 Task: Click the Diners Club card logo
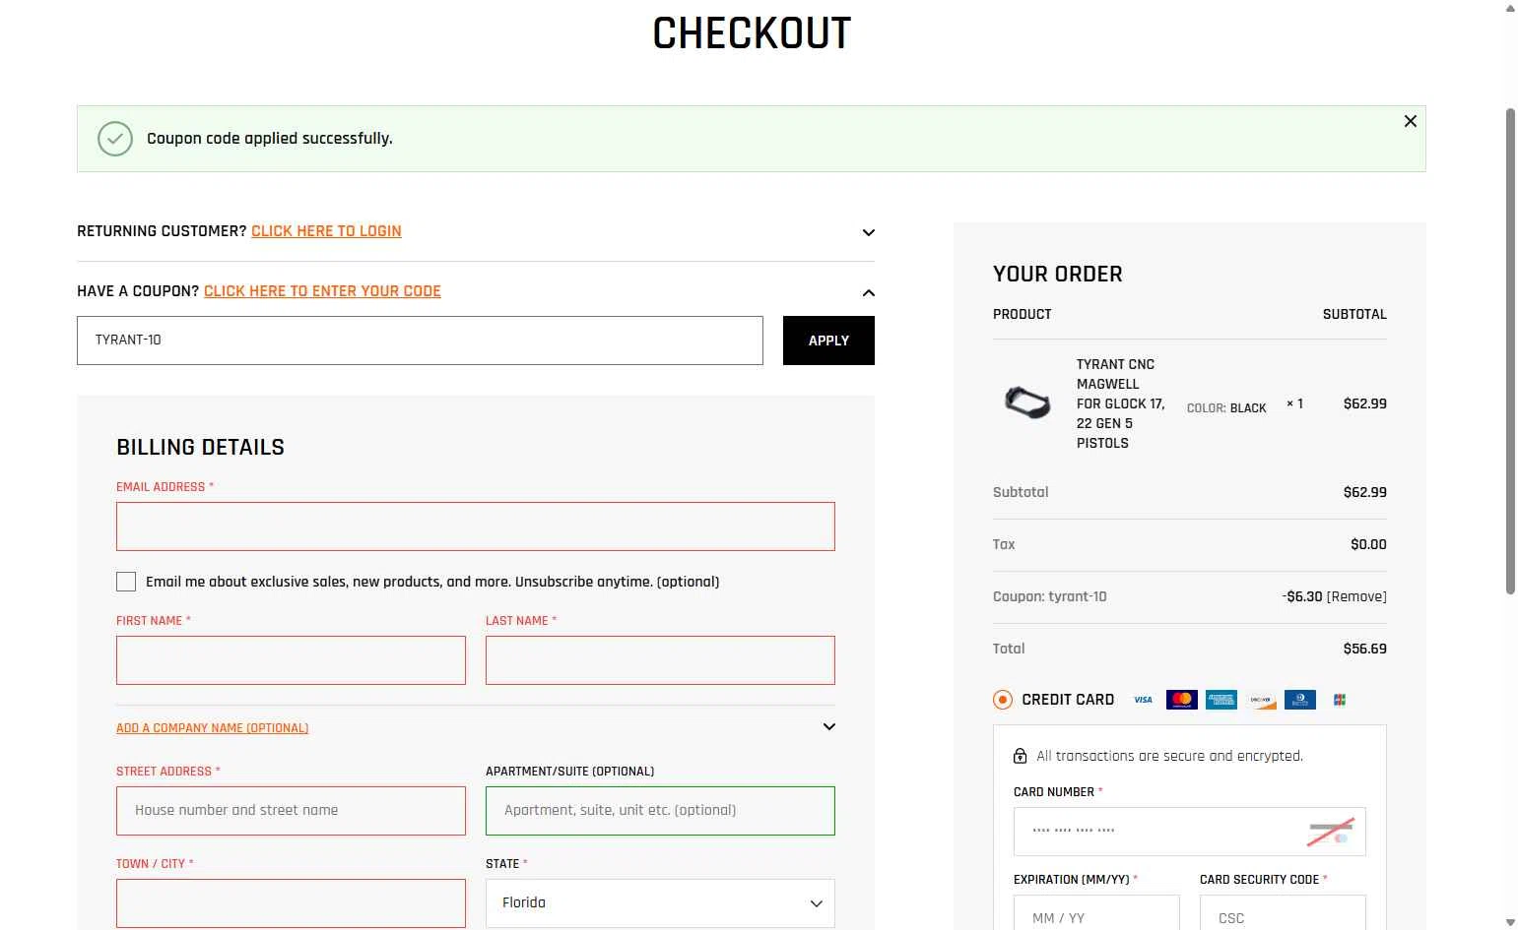[1300, 700]
